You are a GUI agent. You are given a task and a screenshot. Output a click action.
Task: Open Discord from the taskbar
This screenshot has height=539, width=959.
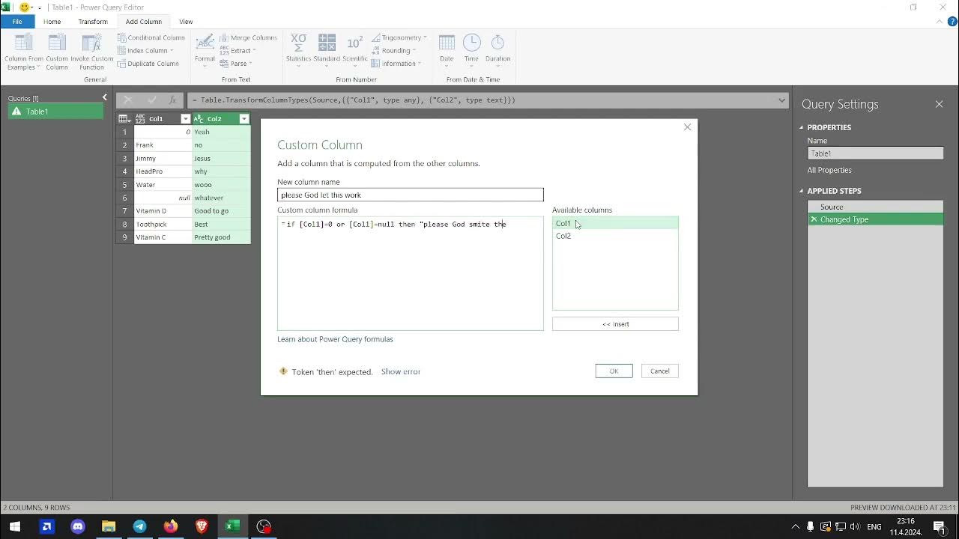click(x=78, y=527)
